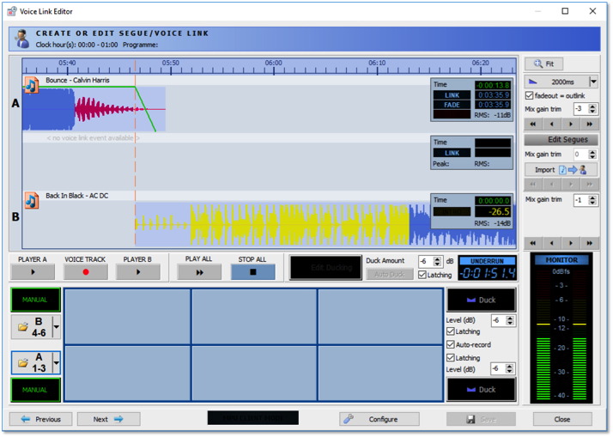The height and width of the screenshot is (437, 613).
Task: Toggle fadeout = outlink checkbox
Action: point(530,96)
